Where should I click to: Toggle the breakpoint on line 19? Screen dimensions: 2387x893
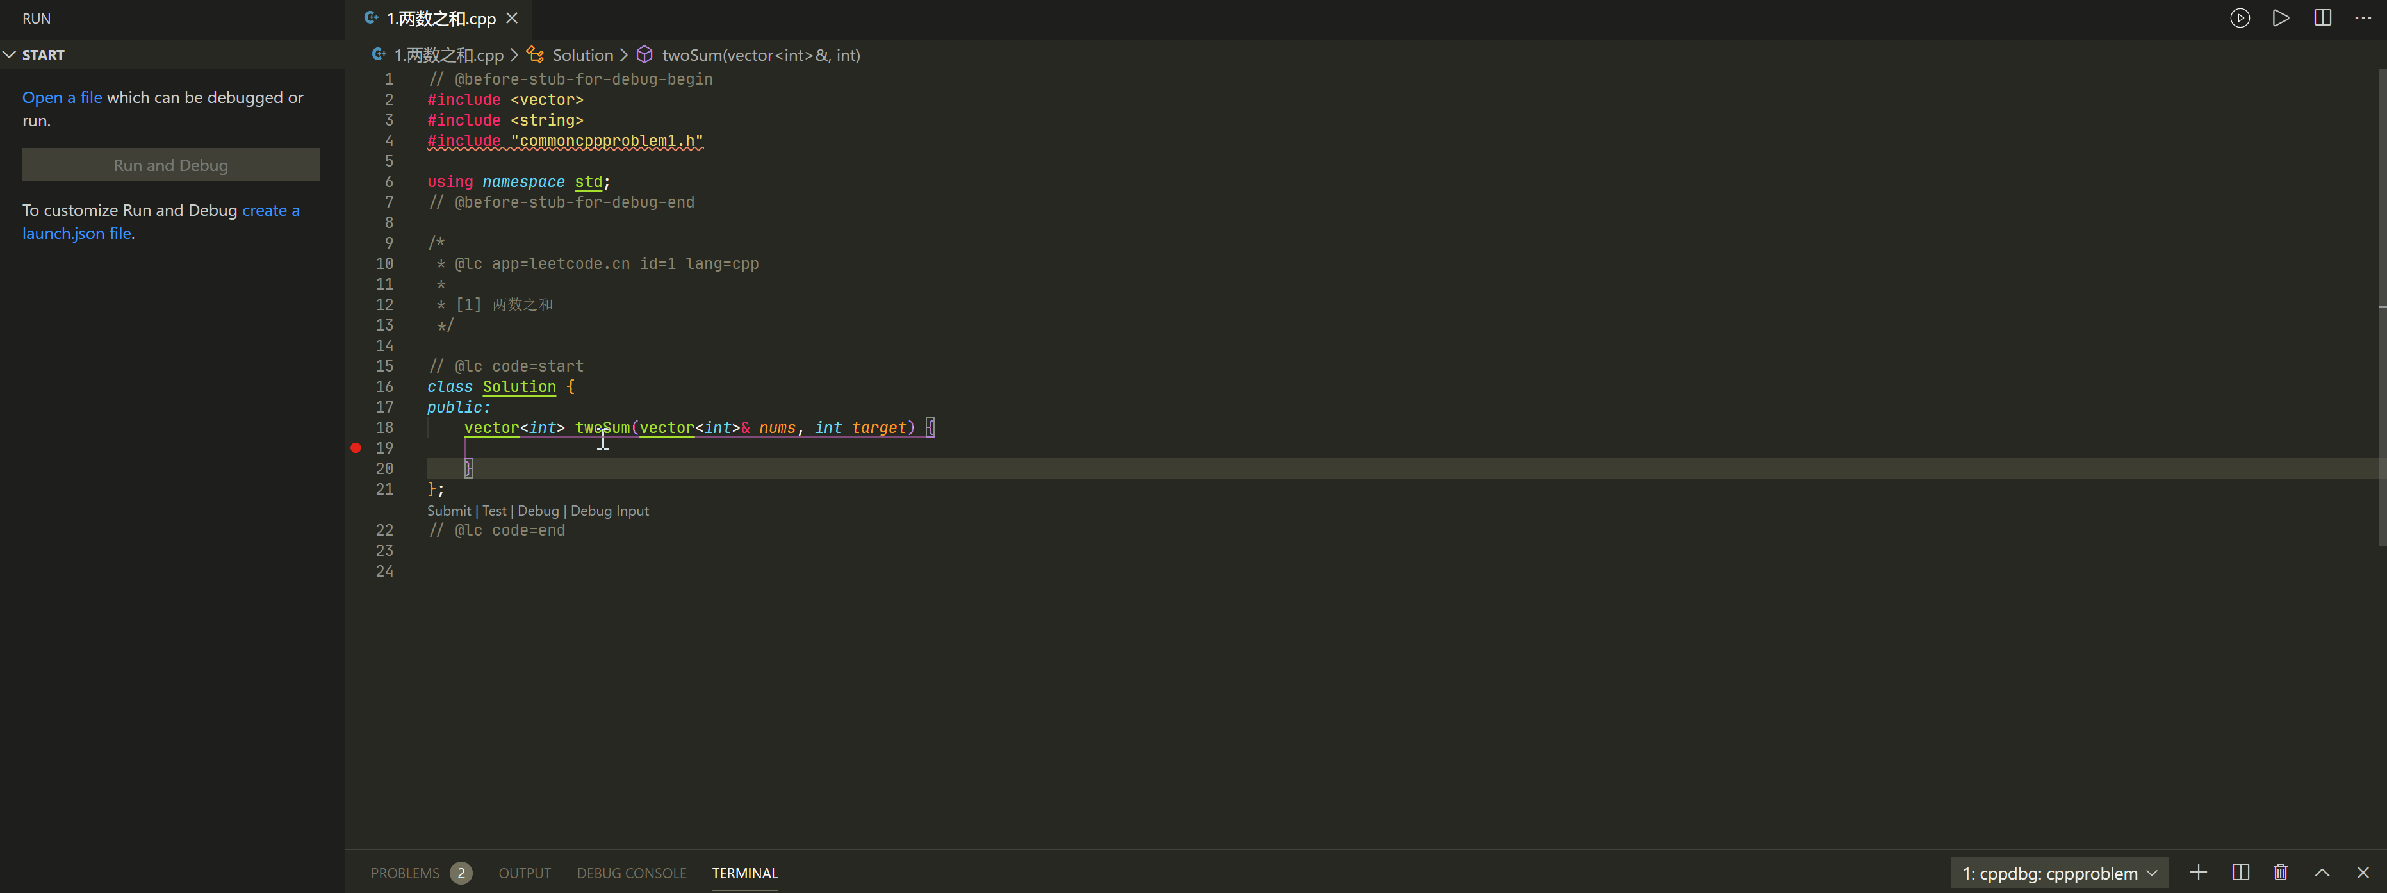tap(355, 447)
